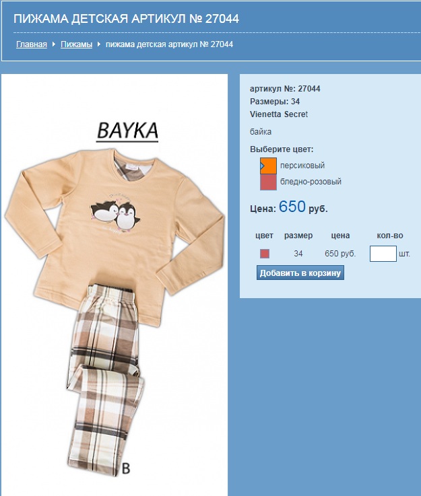Click the penguin print on the shirt

[116, 215]
